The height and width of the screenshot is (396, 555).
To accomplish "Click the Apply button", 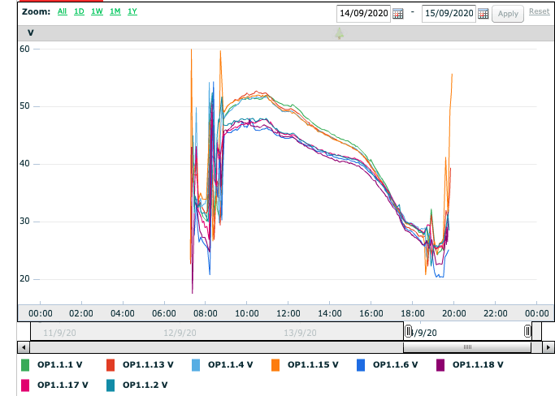I will click(508, 14).
